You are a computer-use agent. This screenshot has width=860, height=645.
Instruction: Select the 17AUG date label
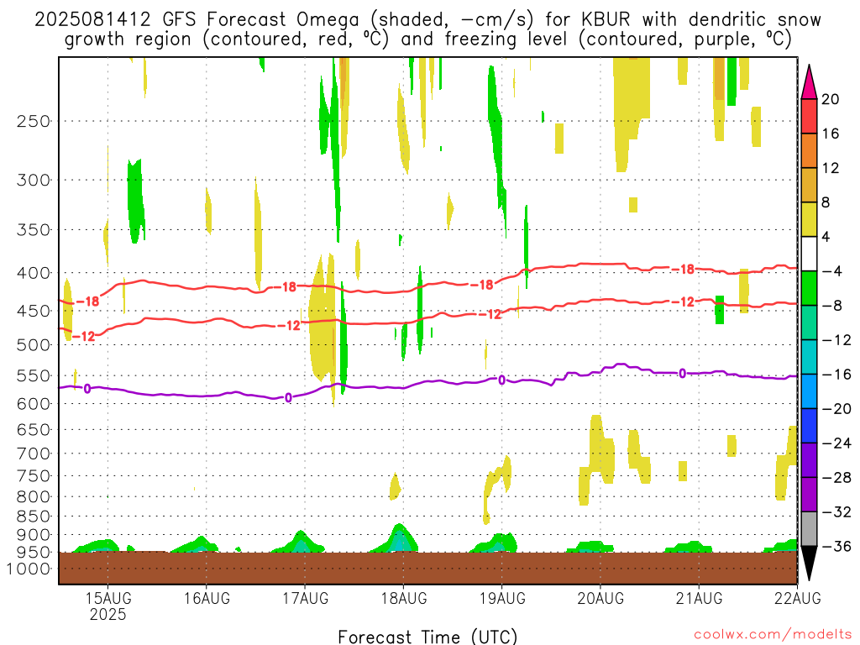pos(306,598)
